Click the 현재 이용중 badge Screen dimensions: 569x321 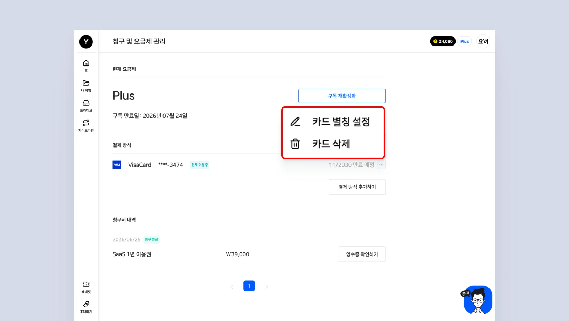tap(200, 165)
